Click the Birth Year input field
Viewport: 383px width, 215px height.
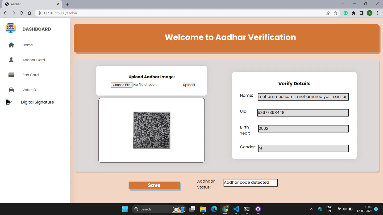click(x=303, y=128)
